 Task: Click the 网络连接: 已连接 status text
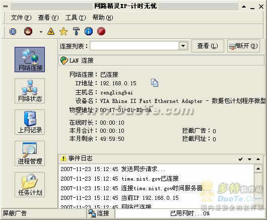tap(94, 75)
